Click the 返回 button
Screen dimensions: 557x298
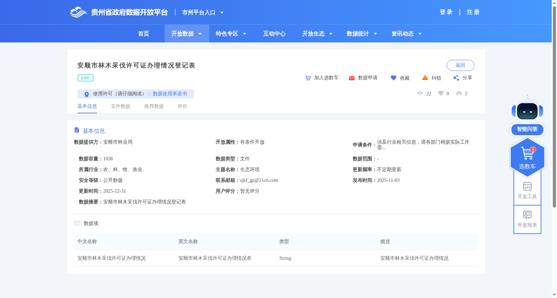click(x=460, y=65)
